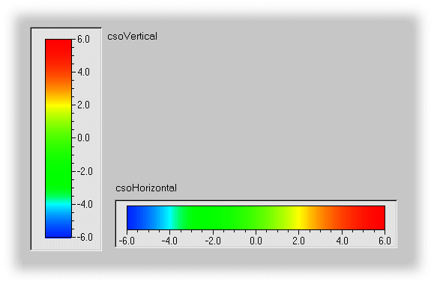The width and height of the screenshot is (434, 281).
Task: Click the 4.0 label on horizontal scale
Action: coord(342,241)
